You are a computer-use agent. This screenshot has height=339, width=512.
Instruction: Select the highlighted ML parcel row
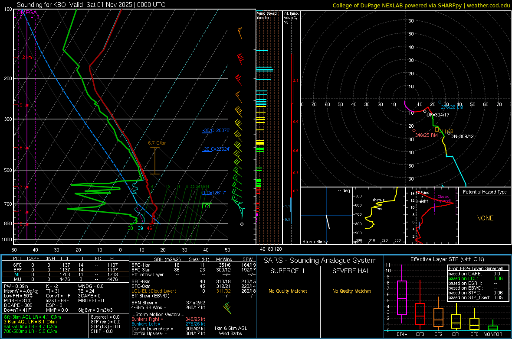point(66,274)
